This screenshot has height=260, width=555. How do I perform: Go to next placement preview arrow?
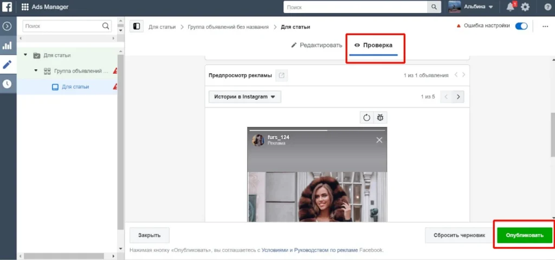point(459,96)
